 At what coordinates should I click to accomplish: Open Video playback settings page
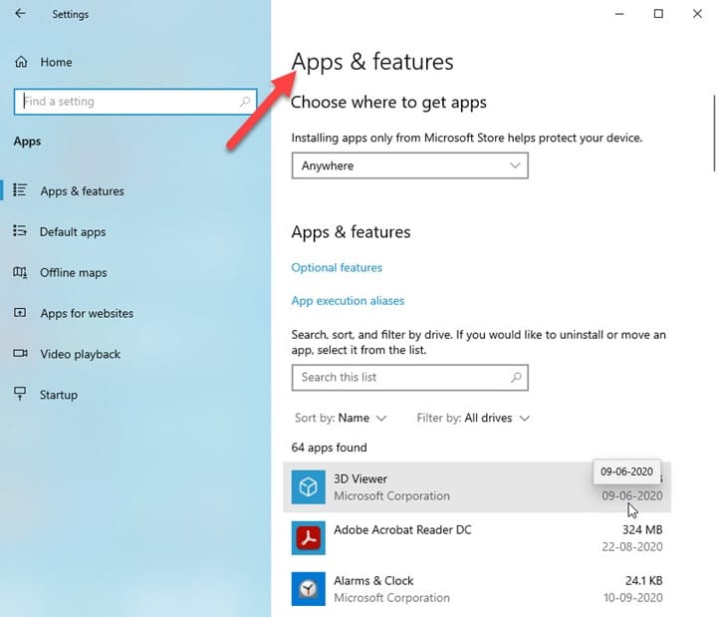(x=80, y=354)
